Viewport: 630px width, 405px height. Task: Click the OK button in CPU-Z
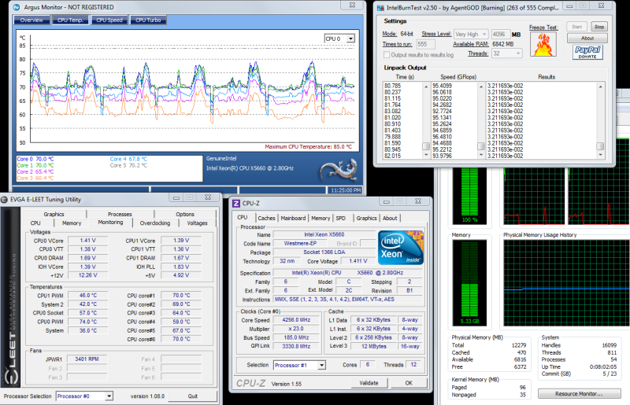(x=409, y=383)
